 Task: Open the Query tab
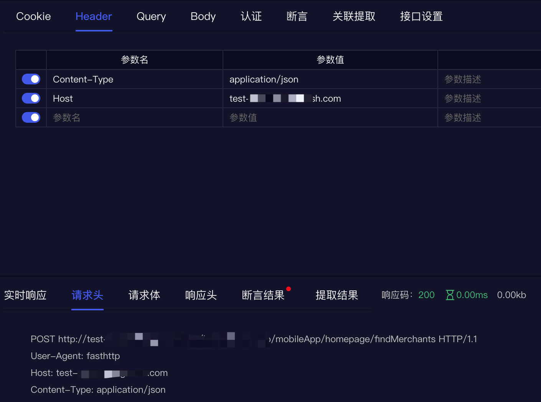[151, 16]
